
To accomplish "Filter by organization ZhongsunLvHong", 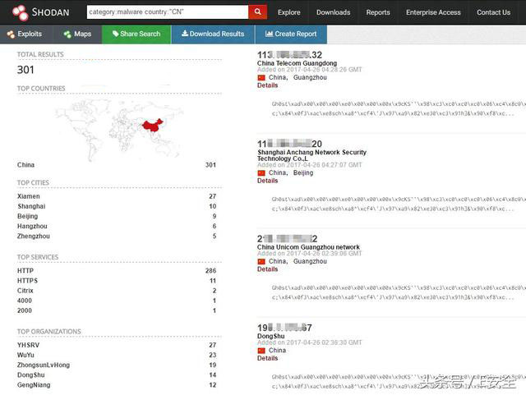I will pos(117,365).
